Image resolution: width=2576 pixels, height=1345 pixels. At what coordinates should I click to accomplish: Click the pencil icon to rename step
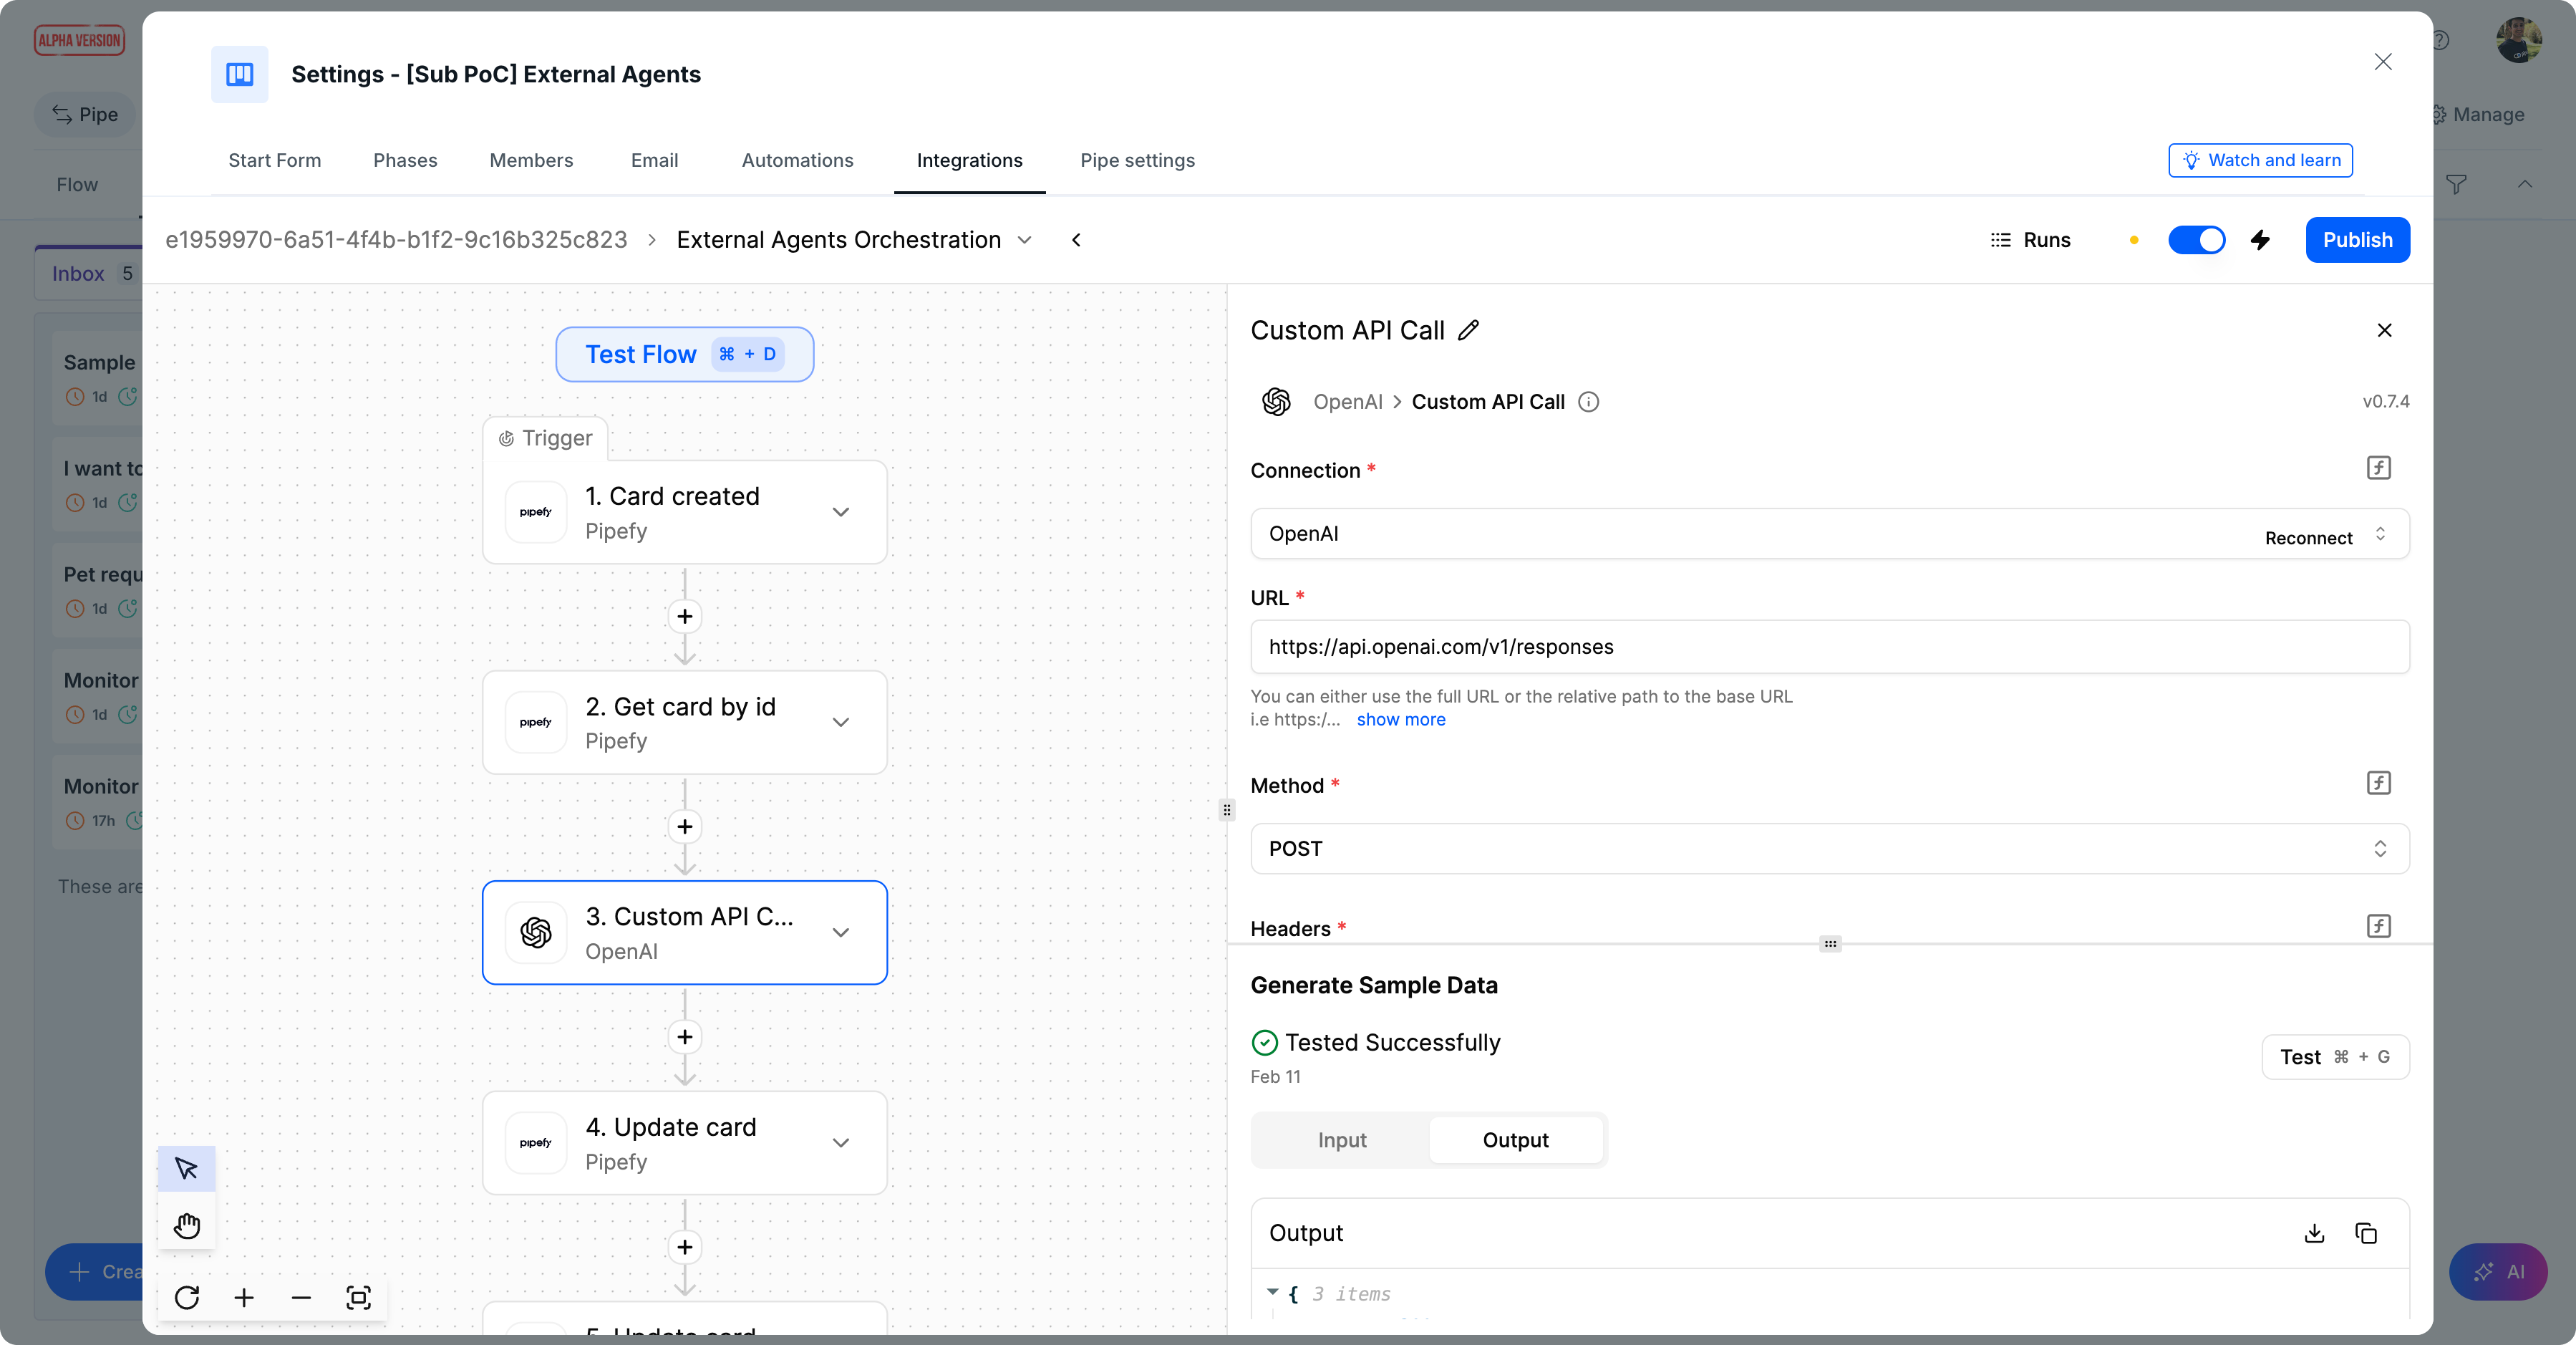(x=1468, y=330)
